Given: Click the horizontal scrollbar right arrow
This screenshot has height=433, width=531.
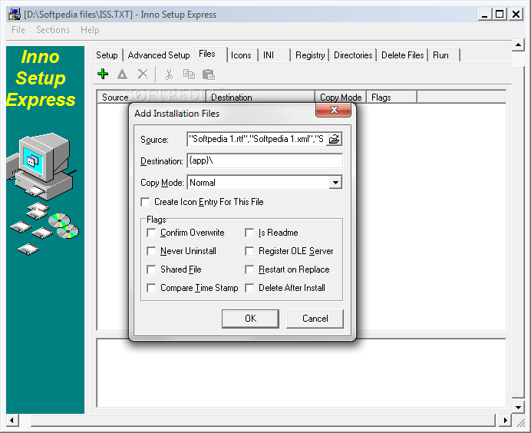Looking at the screenshot, I should coord(505,420).
